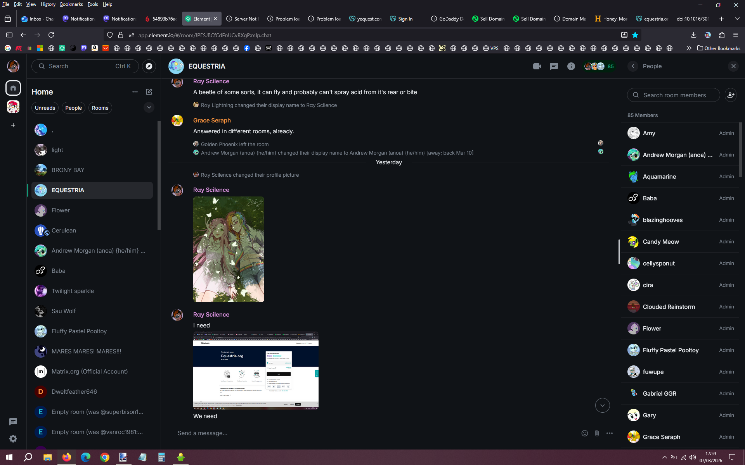
Task: Start new chat compose icon
Action: (149, 92)
